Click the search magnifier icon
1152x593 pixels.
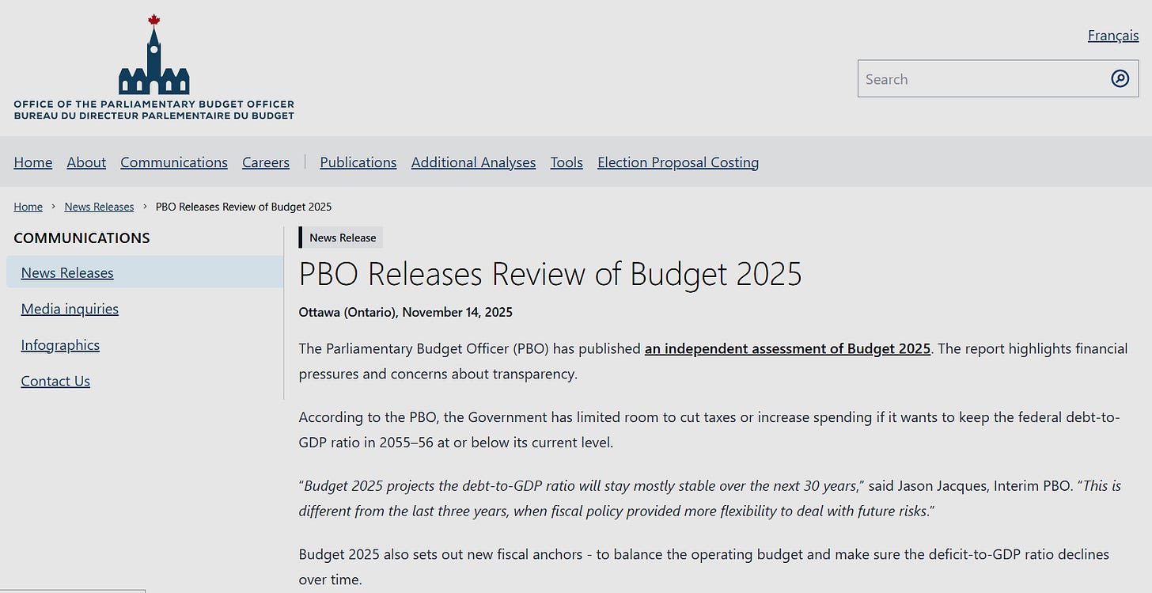1120,78
